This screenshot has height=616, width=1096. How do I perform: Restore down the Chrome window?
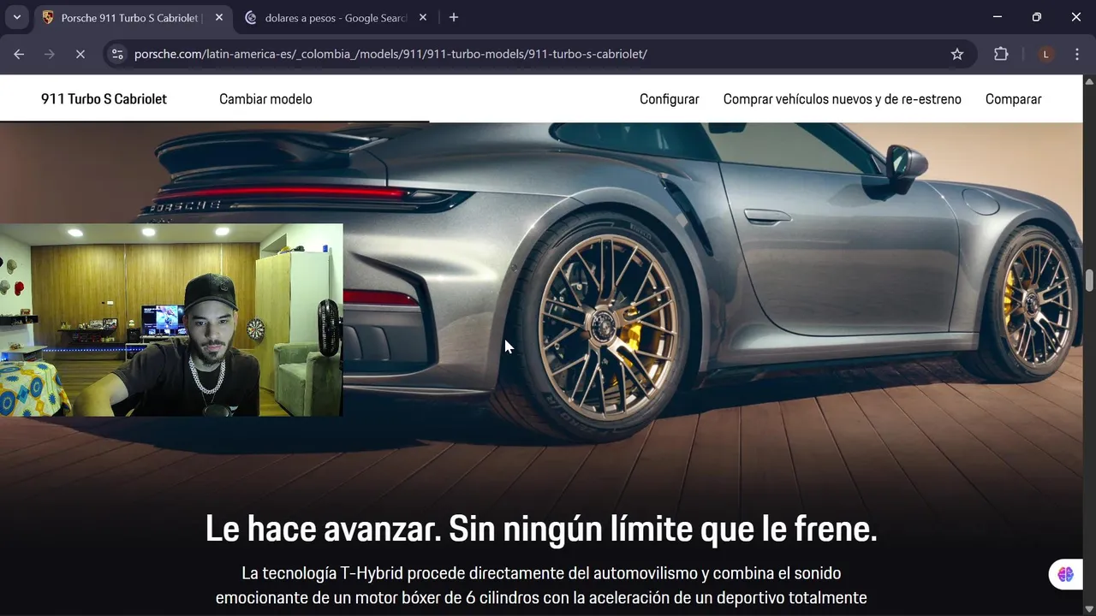(1036, 17)
